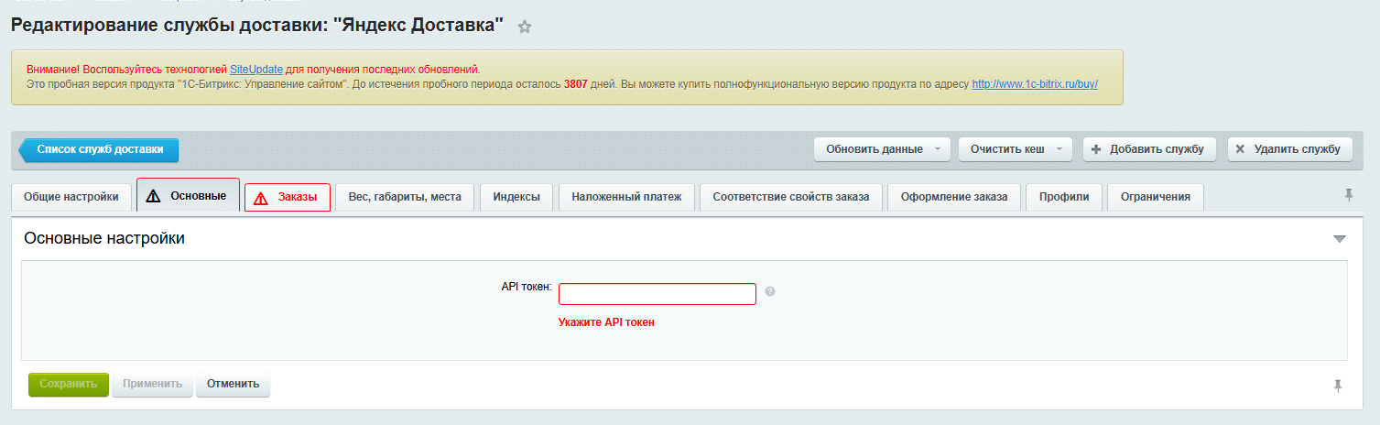This screenshot has width=1380, height=425.
Task: Click warning triangle icon on Основные tab
Action: [153, 195]
